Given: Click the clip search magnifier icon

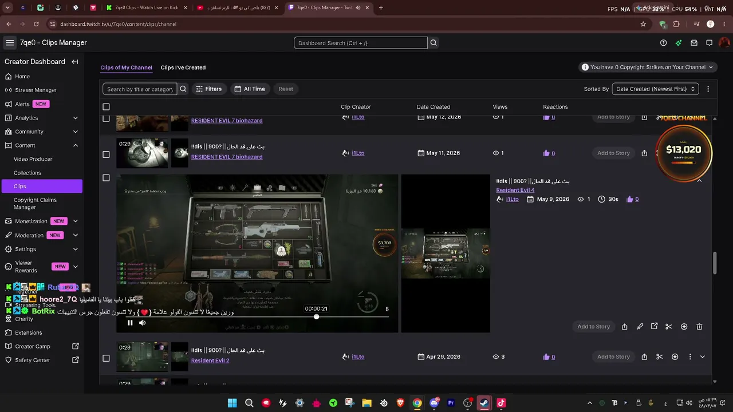Looking at the screenshot, I should pos(183,89).
